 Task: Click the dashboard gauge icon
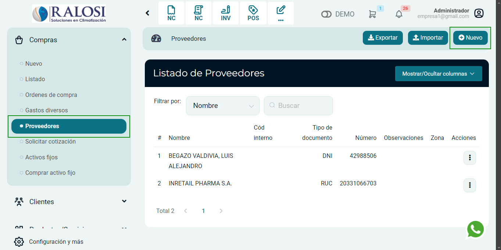(156, 39)
